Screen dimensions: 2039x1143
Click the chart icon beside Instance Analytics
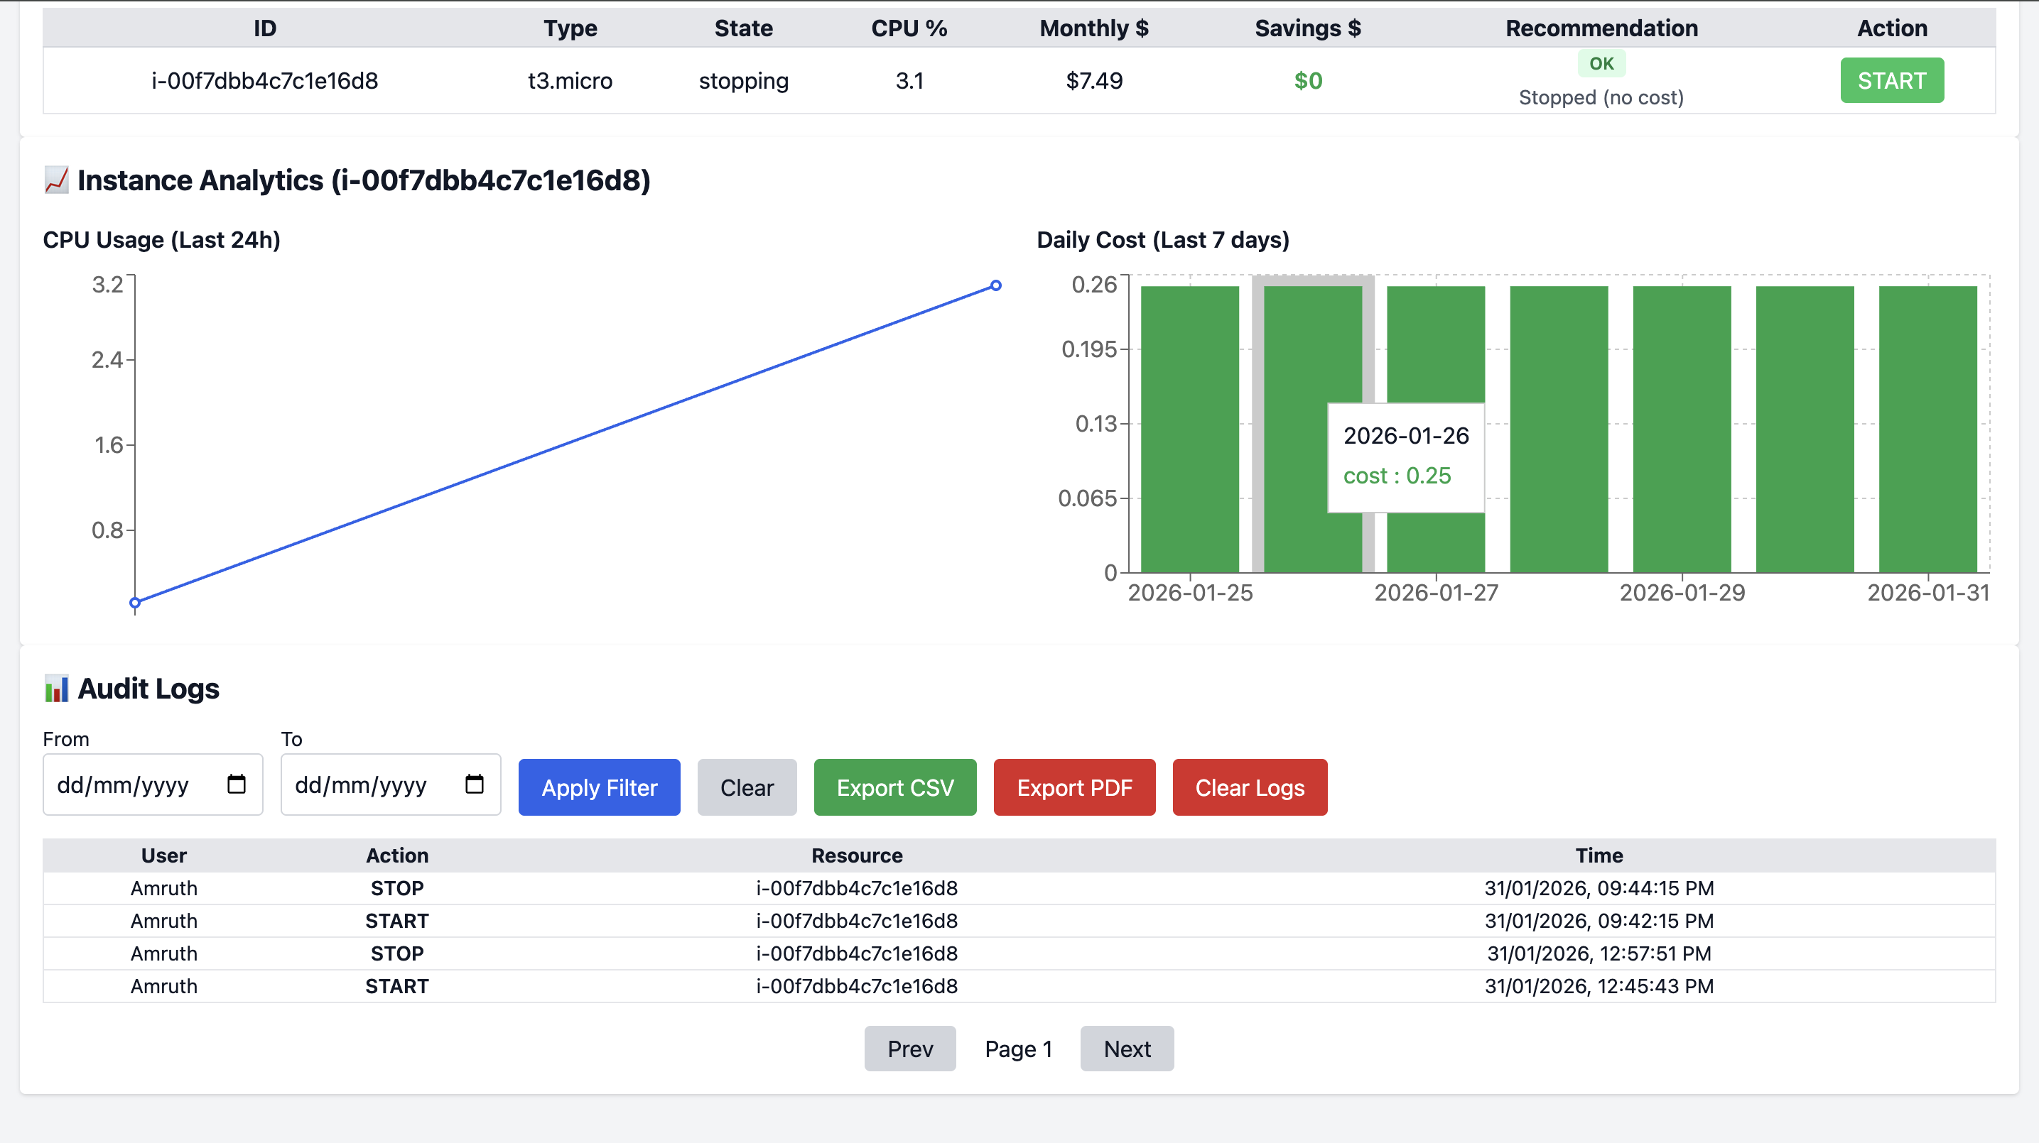coord(56,180)
